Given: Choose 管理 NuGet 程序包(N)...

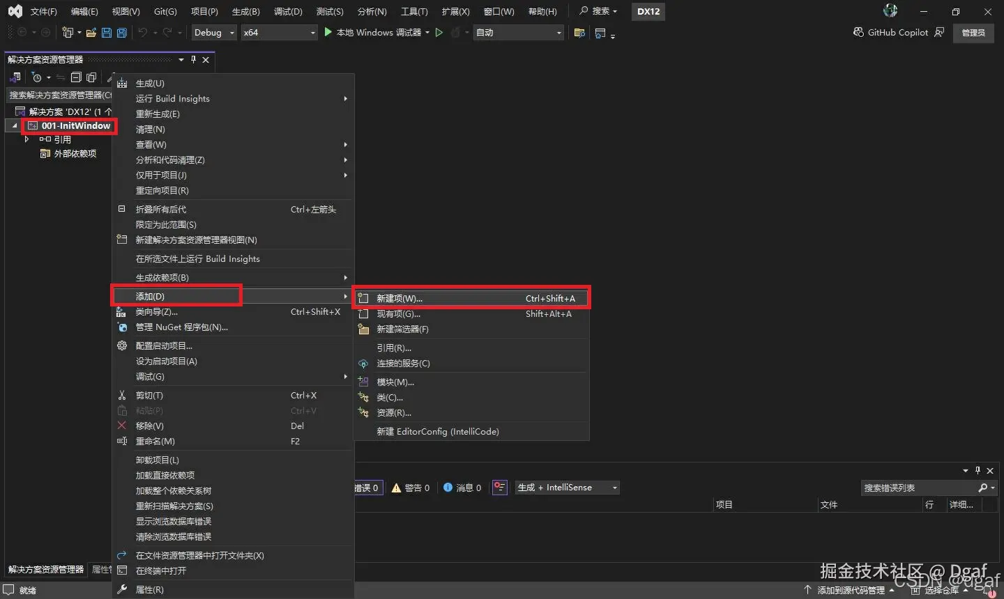Looking at the screenshot, I should tap(233, 327).
